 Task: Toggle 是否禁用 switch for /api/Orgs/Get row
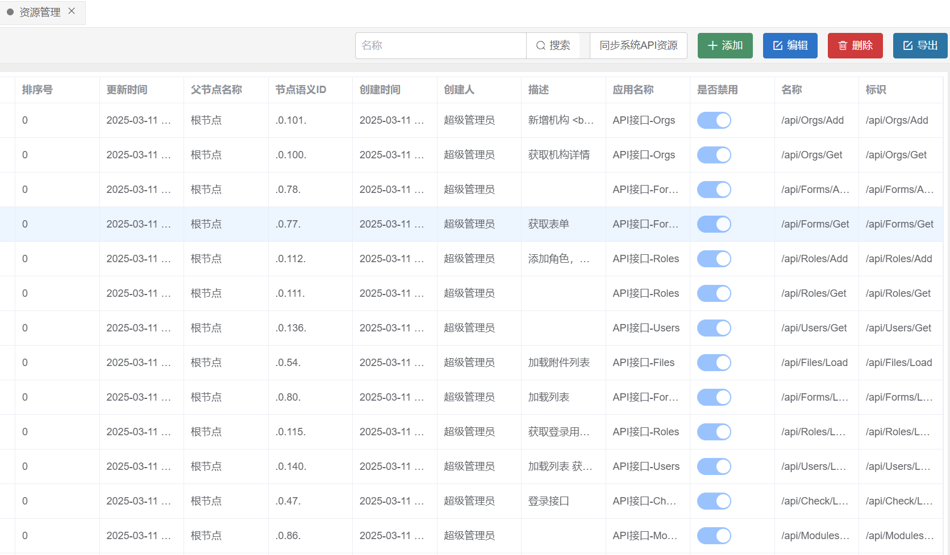click(x=714, y=155)
